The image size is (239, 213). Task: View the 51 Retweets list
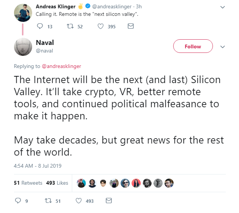[x=28, y=183]
